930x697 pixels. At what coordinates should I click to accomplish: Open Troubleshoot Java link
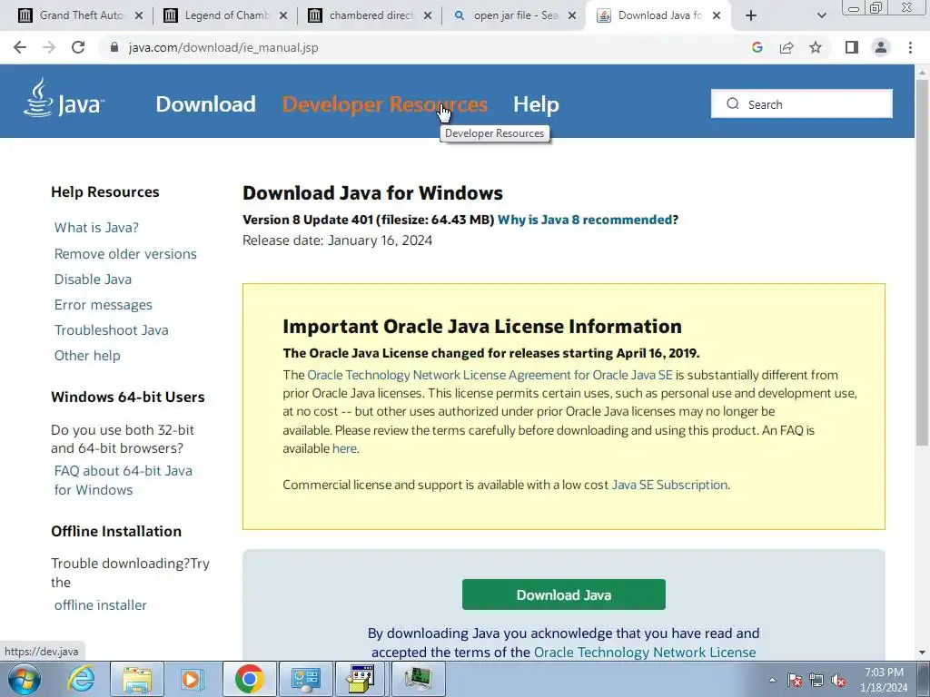[x=112, y=330]
